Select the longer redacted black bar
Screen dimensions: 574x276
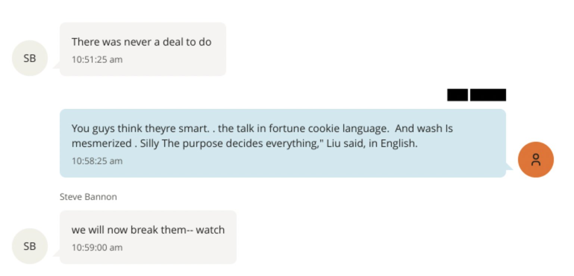coord(488,95)
